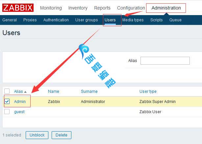Sort the table by Surname column
The width and height of the screenshot is (202, 144).
(x=89, y=92)
